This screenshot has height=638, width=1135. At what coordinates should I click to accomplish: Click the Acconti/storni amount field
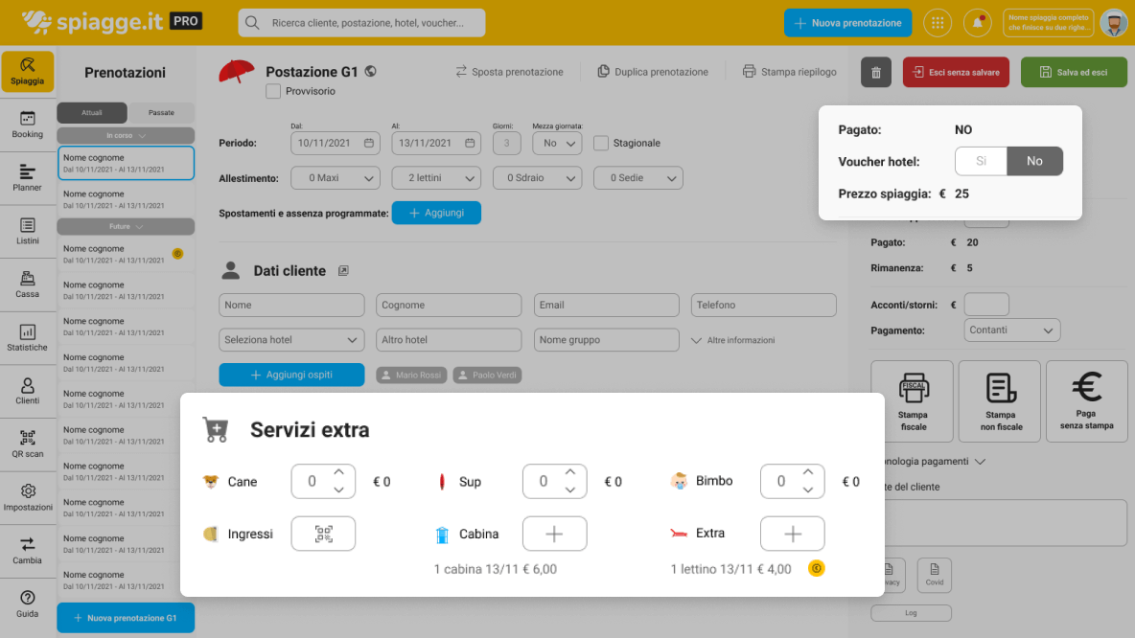coord(986,305)
